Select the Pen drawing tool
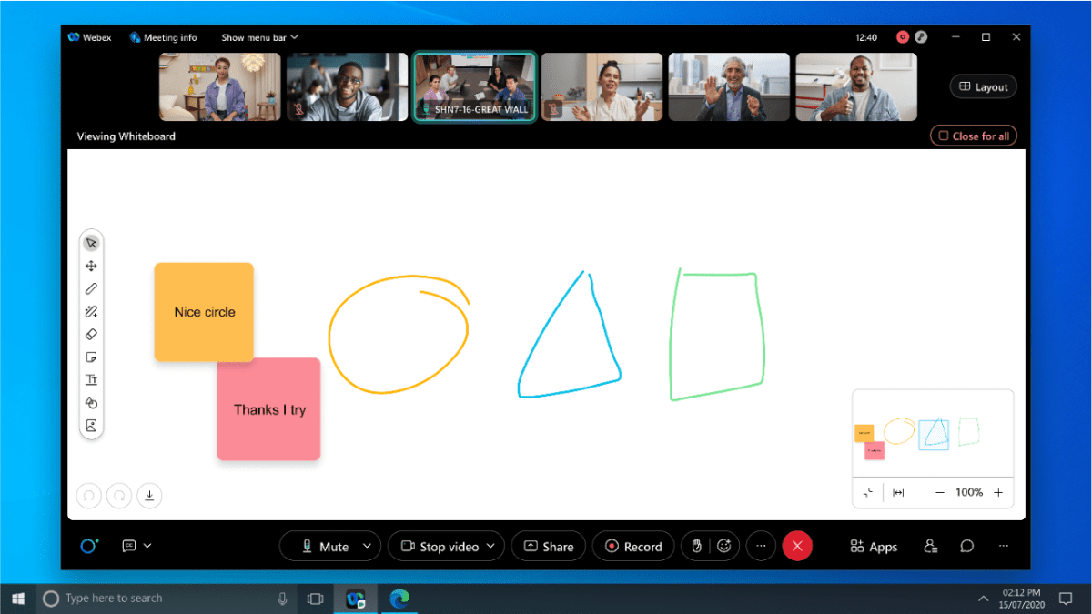1092x614 pixels. (91, 289)
